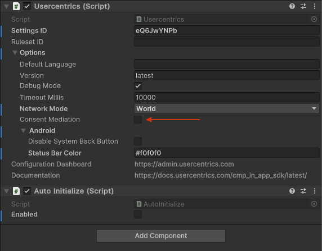Open object picker for Usercentrics script field
Screen dimensions: 322x251
click(314, 19)
